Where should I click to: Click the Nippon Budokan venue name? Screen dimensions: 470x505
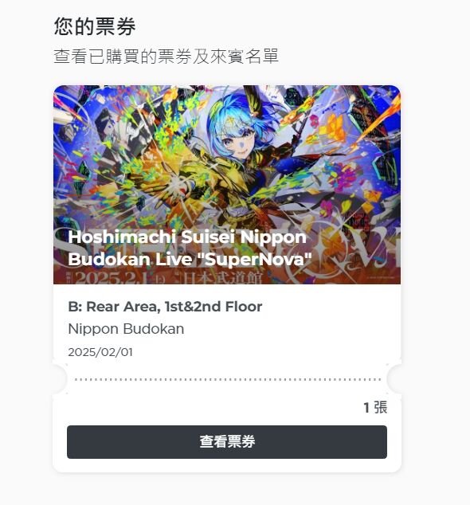[x=126, y=329]
